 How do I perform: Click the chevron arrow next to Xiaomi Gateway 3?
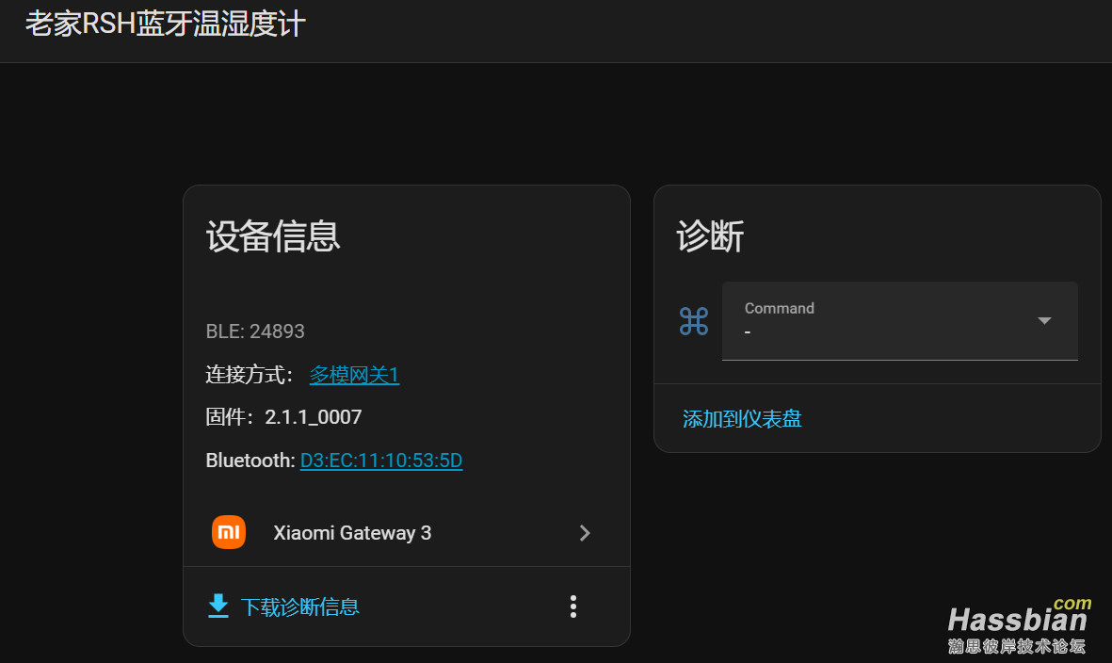[x=585, y=532]
